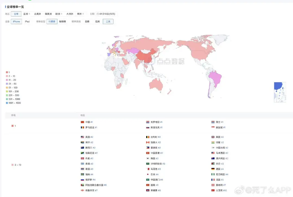Viewport: 293px width, 197px height.
Task: Select the 北美洲 region tab
Action: click(x=37, y=14)
